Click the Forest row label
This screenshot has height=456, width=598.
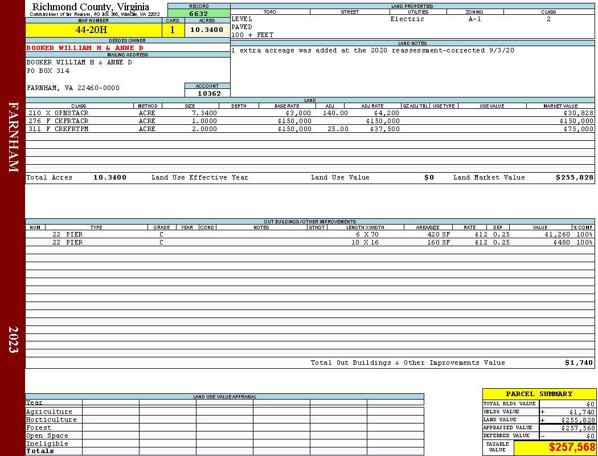[x=39, y=427]
